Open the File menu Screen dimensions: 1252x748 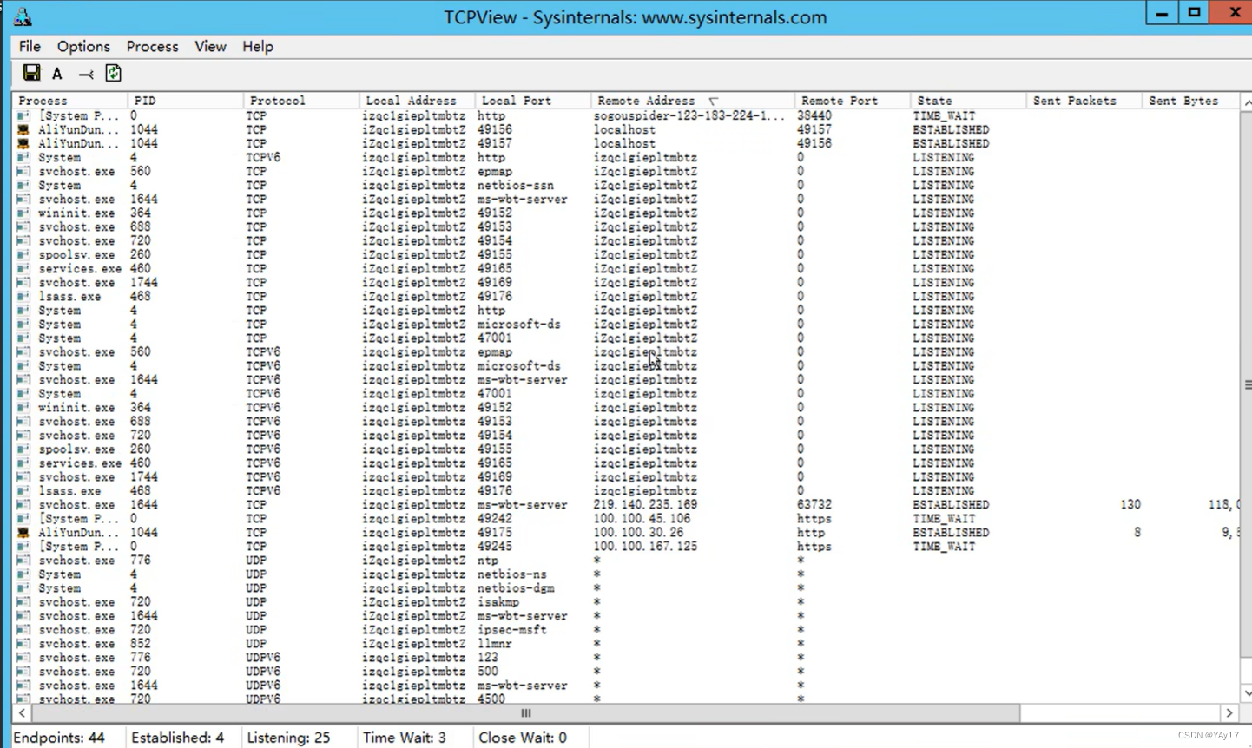pos(30,46)
